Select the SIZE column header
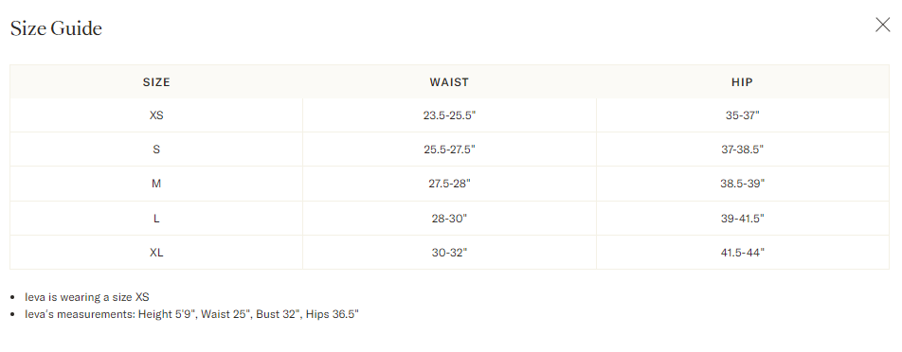This screenshot has width=902, height=352. click(156, 82)
